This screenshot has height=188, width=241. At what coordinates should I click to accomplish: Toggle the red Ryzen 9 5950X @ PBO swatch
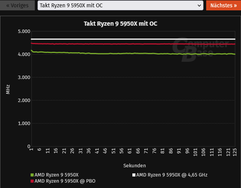pyautogui.click(x=32, y=181)
